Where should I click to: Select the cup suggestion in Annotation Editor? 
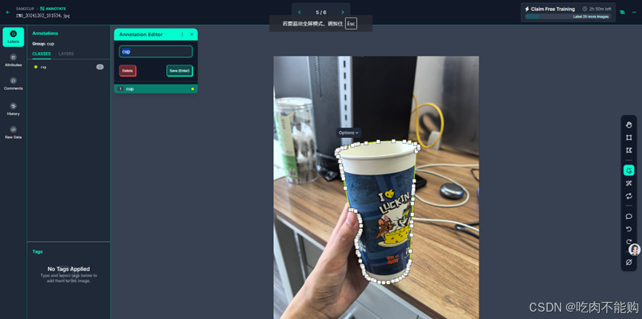(x=156, y=89)
